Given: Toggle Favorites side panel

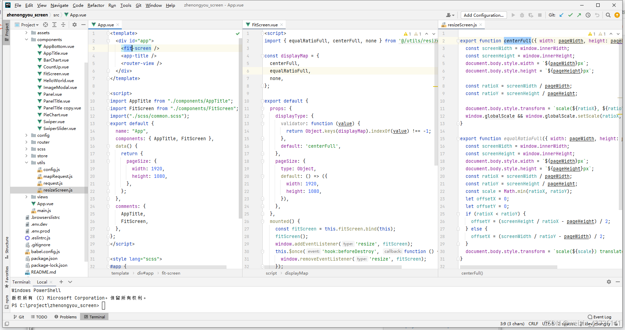Looking at the screenshot, I should pos(6,277).
